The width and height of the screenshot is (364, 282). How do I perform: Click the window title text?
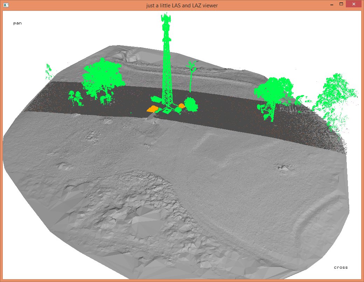point(182,5)
